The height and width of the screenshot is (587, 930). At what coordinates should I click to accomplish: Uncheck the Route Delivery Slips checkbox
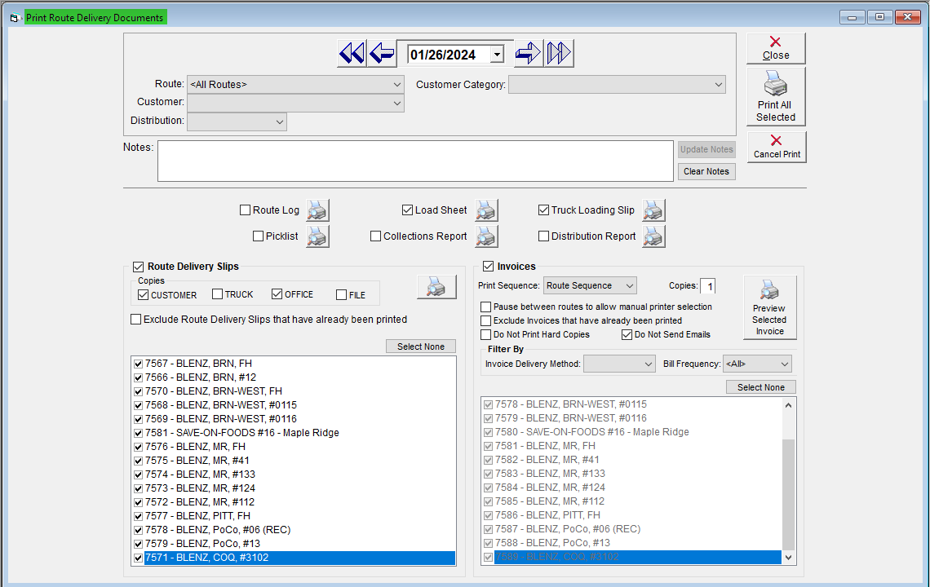[x=138, y=267]
